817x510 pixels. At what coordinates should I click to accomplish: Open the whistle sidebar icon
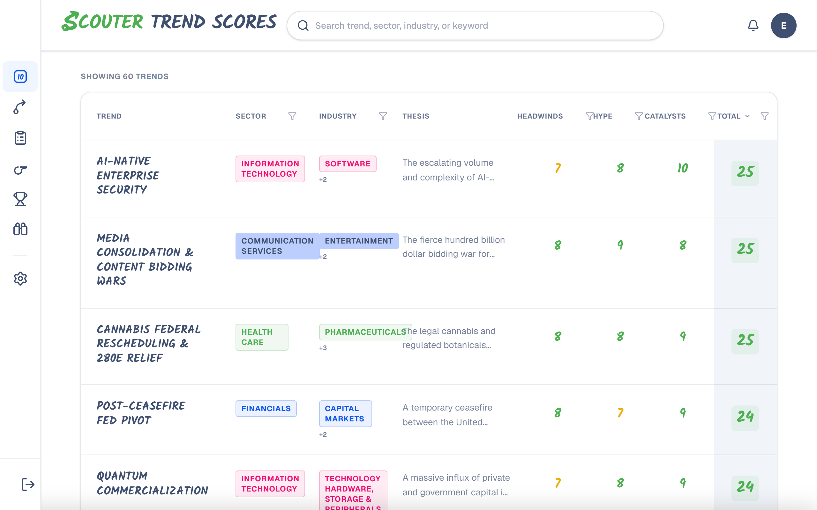[x=20, y=170]
